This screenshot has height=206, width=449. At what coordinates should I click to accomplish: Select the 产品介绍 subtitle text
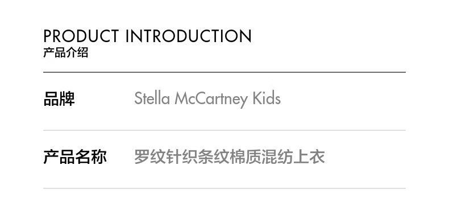point(65,53)
